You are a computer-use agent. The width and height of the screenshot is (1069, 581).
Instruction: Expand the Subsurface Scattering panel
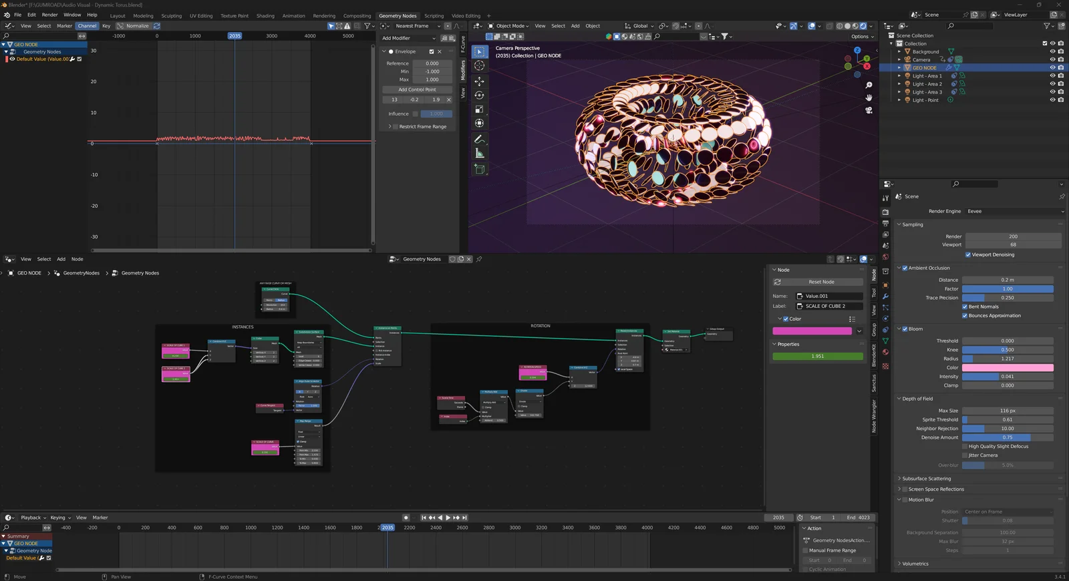point(926,479)
